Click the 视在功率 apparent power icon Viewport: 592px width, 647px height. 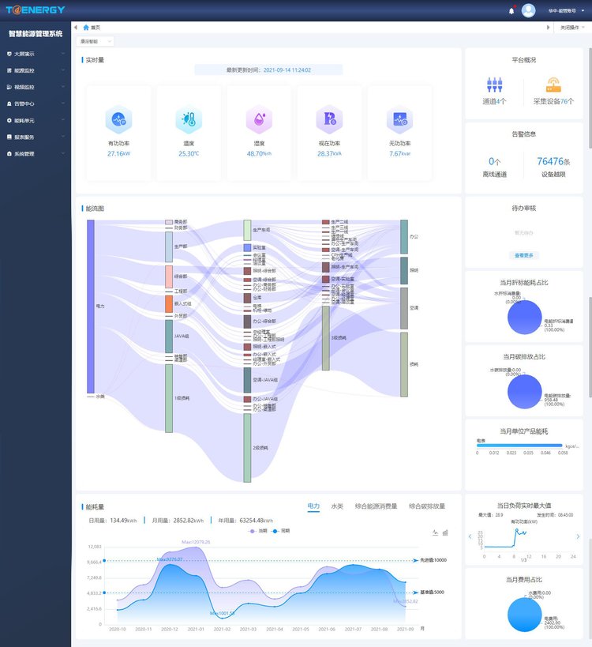328,119
